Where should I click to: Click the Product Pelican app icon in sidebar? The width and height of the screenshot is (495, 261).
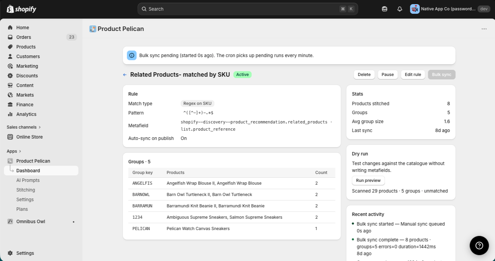(x=10, y=161)
